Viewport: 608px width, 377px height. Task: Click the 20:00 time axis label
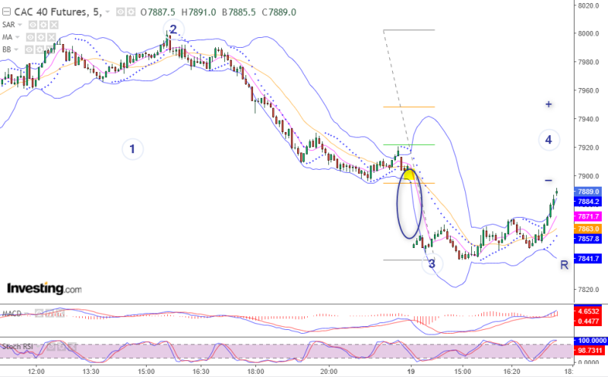[329, 372]
